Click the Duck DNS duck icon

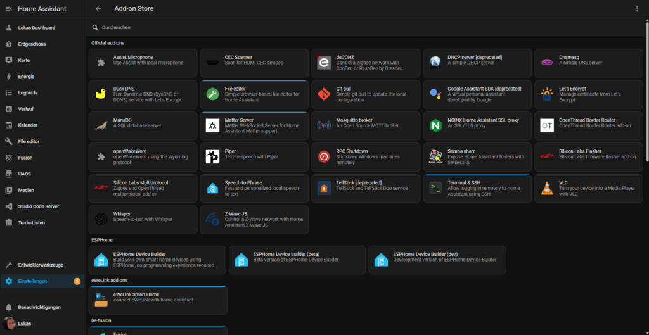pos(101,94)
